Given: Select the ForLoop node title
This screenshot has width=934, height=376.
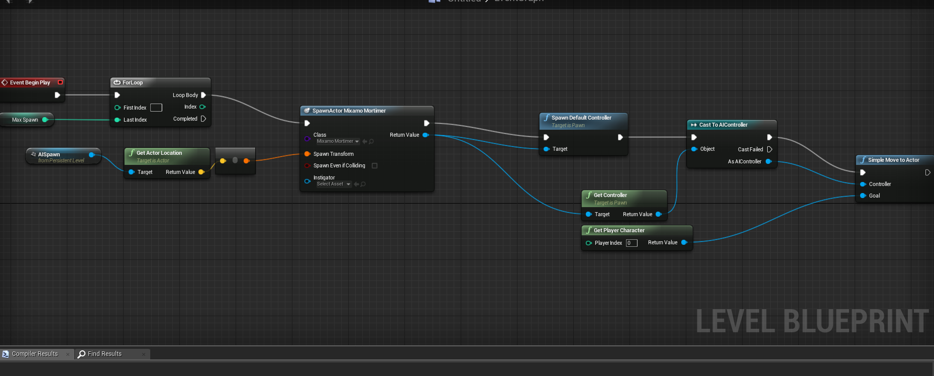Looking at the screenshot, I should click(133, 82).
